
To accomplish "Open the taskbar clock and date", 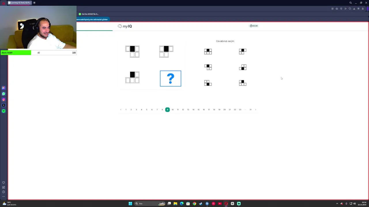I will [x=362, y=204].
